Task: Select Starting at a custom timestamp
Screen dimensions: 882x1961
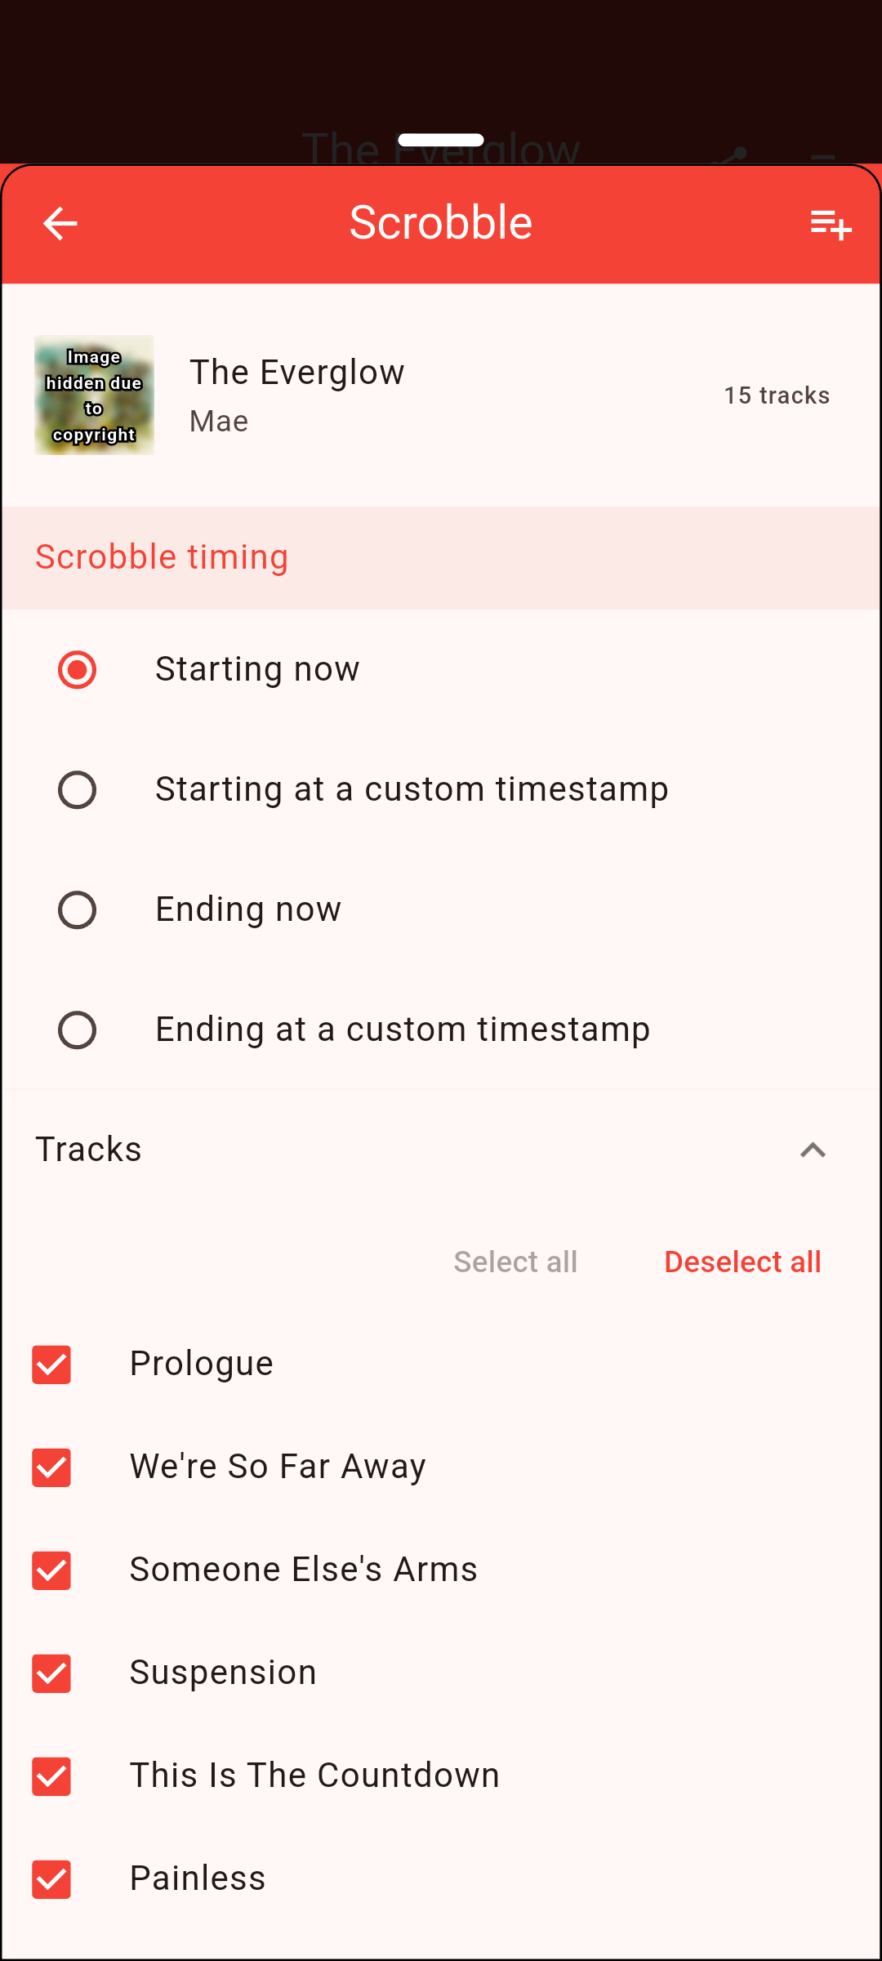Action: (78, 790)
